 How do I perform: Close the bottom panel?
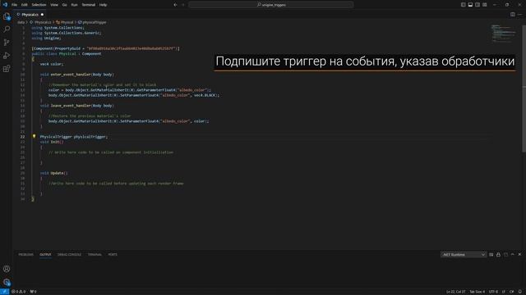coord(519,255)
